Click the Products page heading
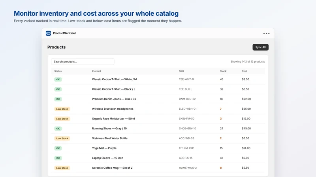Image resolution: width=316 pixels, height=177 pixels. coord(56,47)
